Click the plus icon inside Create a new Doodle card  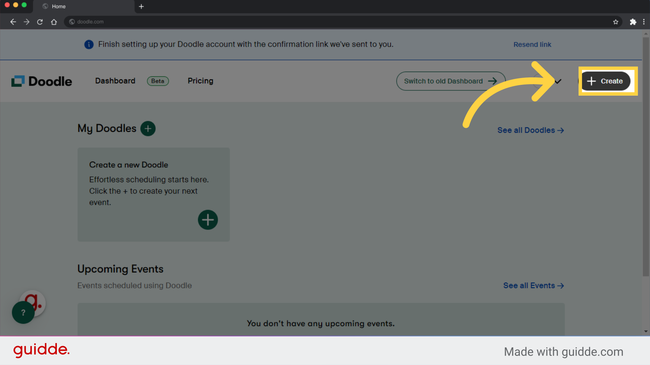[x=208, y=220]
